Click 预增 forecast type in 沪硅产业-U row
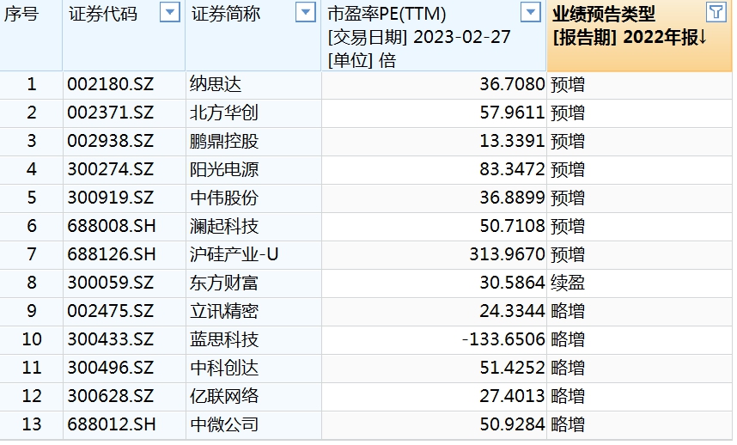The width and height of the screenshot is (737, 445). tap(568, 254)
